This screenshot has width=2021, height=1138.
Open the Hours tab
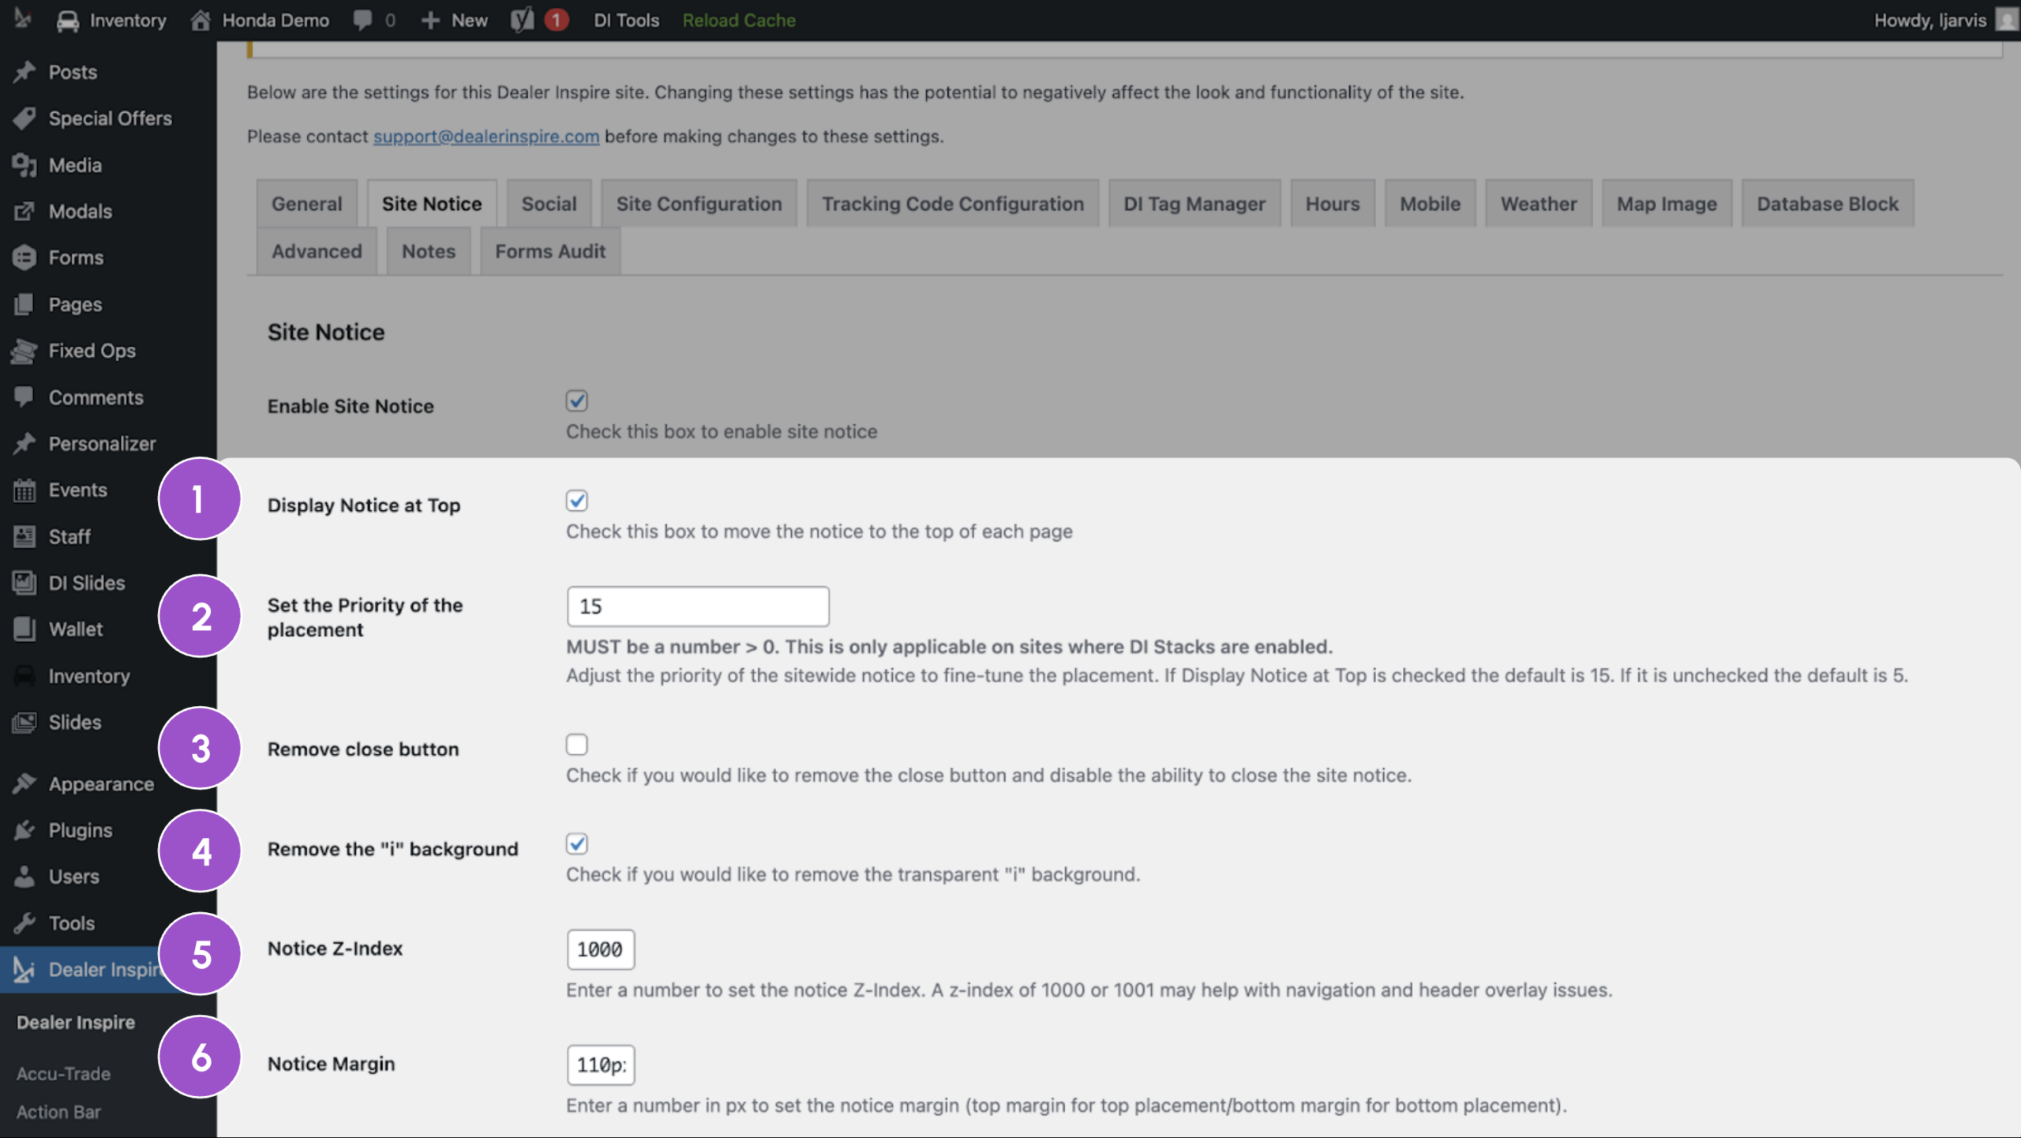pos(1333,204)
